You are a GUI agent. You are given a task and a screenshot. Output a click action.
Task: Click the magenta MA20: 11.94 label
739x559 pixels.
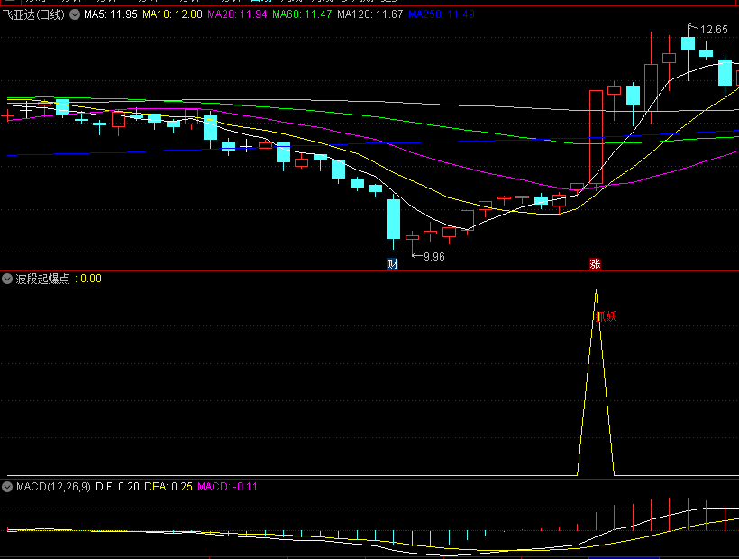tap(237, 14)
